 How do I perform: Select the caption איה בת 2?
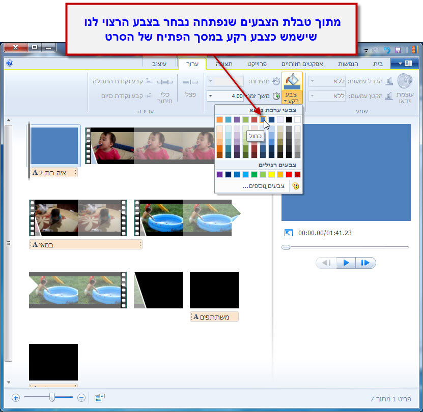[x=53, y=173]
